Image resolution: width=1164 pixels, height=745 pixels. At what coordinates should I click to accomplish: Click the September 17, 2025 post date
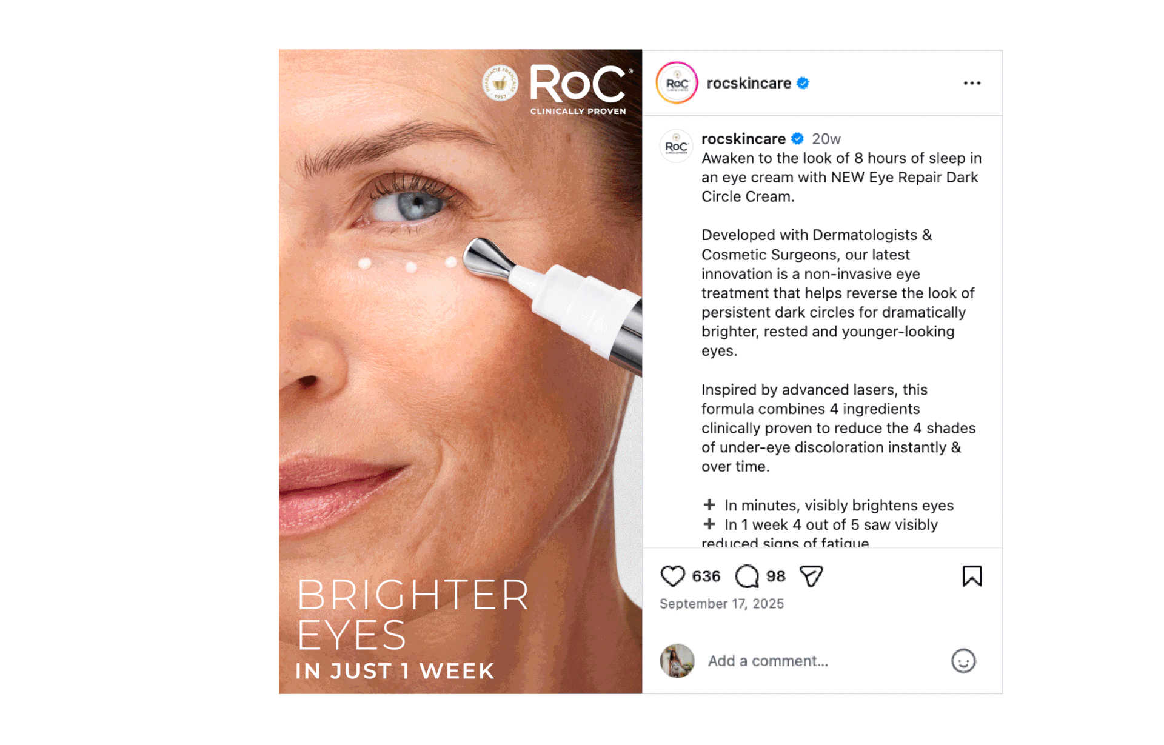tap(721, 604)
